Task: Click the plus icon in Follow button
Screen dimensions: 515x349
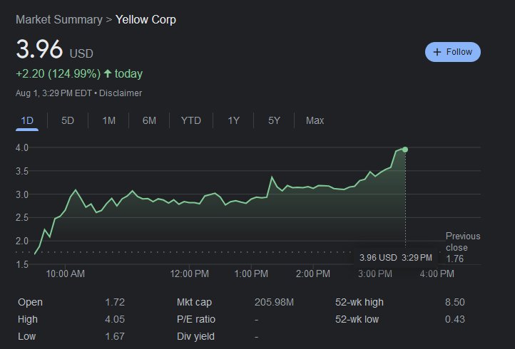Action: (x=437, y=52)
